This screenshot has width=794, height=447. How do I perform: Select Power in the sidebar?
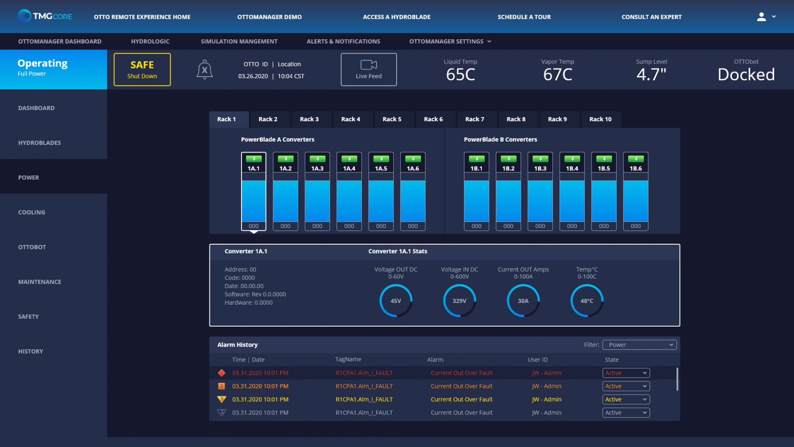pyautogui.click(x=54, y=177)
